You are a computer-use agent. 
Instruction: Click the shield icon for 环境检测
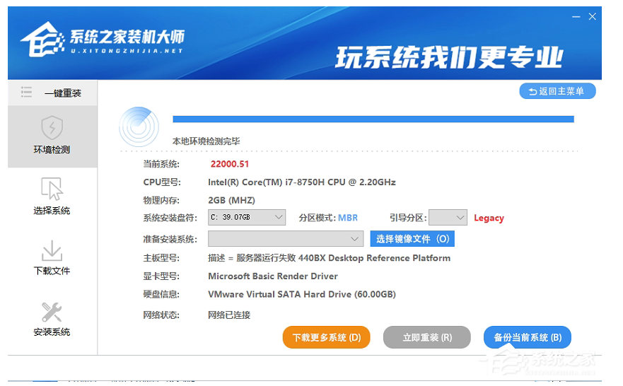tap(52, 128)
